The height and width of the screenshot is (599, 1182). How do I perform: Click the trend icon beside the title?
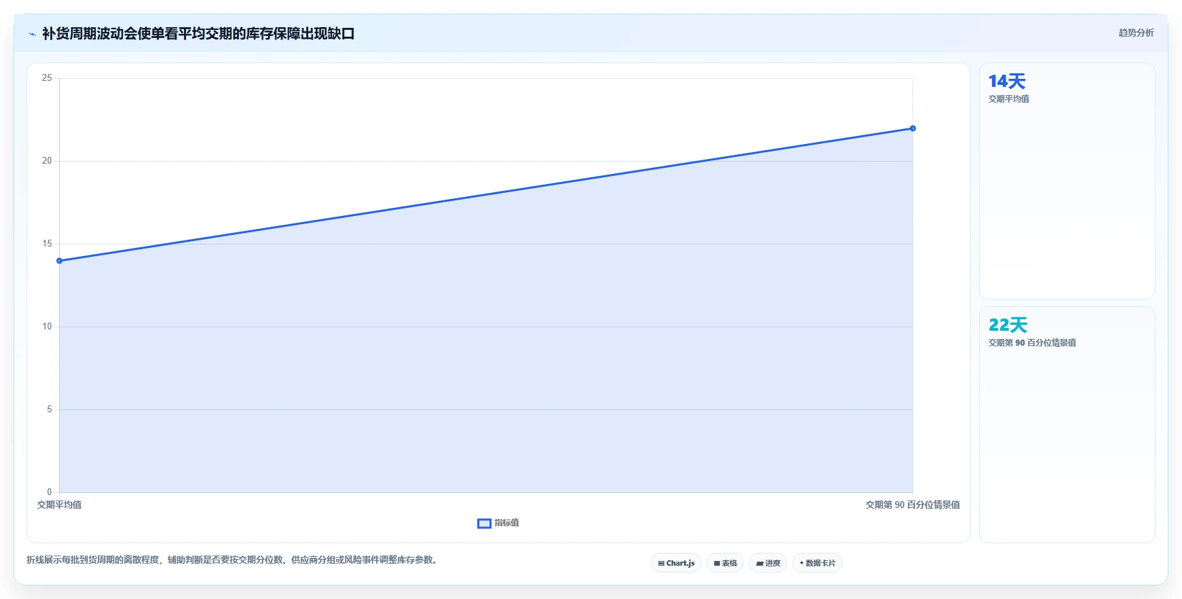click(32, 34)
